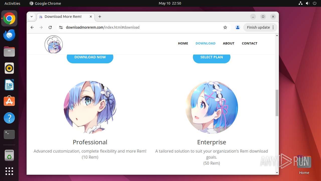Open the Chrome profile avatar
This screenshot has height=181, width=321.
pos(238,27)
